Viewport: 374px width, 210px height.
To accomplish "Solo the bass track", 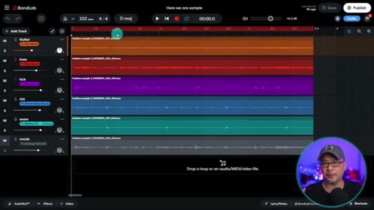I will tap(5, 71).
